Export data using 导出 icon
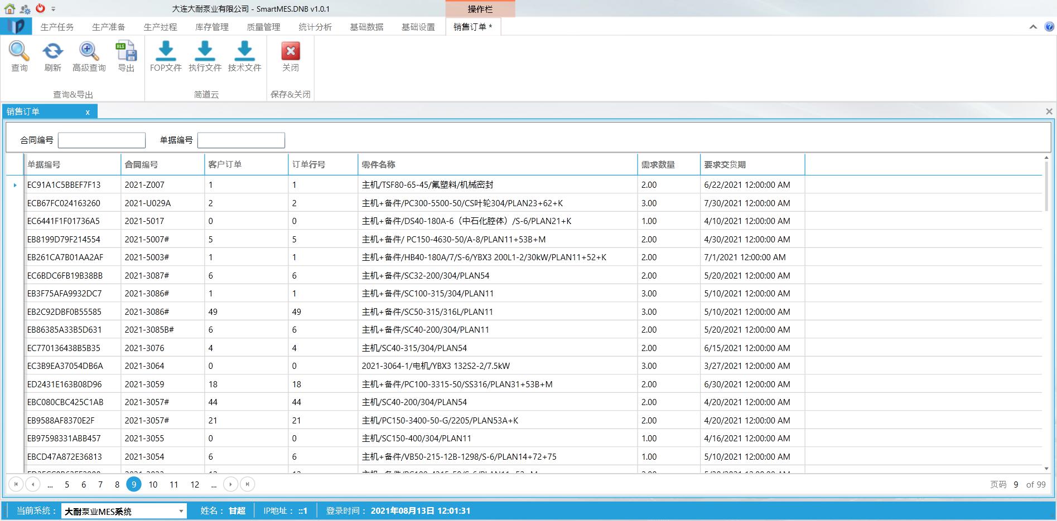The height and width of the screenshot is (521, 1057). coord(126,52)
